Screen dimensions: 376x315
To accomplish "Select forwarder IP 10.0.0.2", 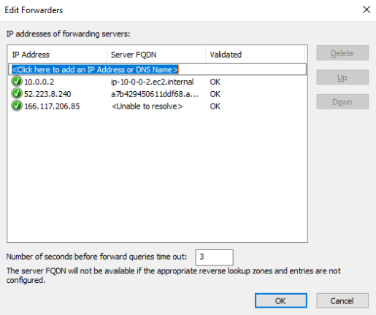I will pos(39,82).
